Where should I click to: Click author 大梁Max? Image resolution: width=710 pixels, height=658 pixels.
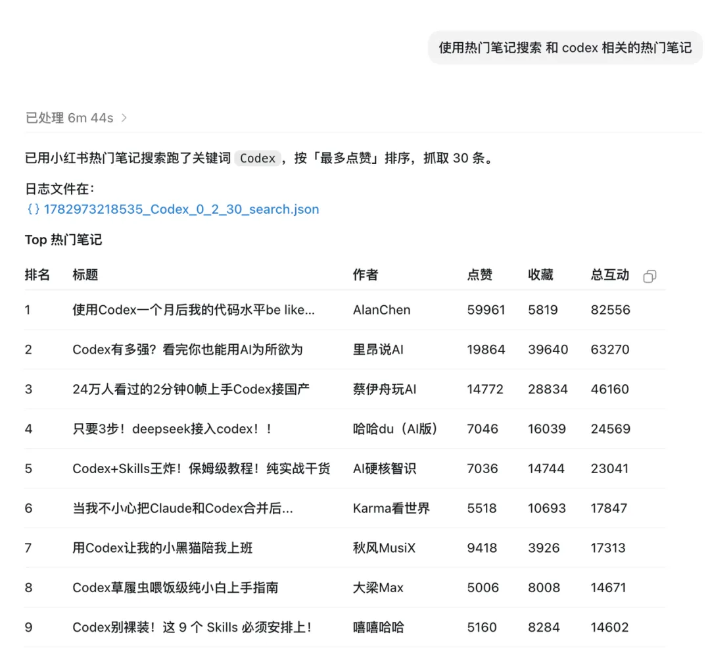click(x=378, y=588)
